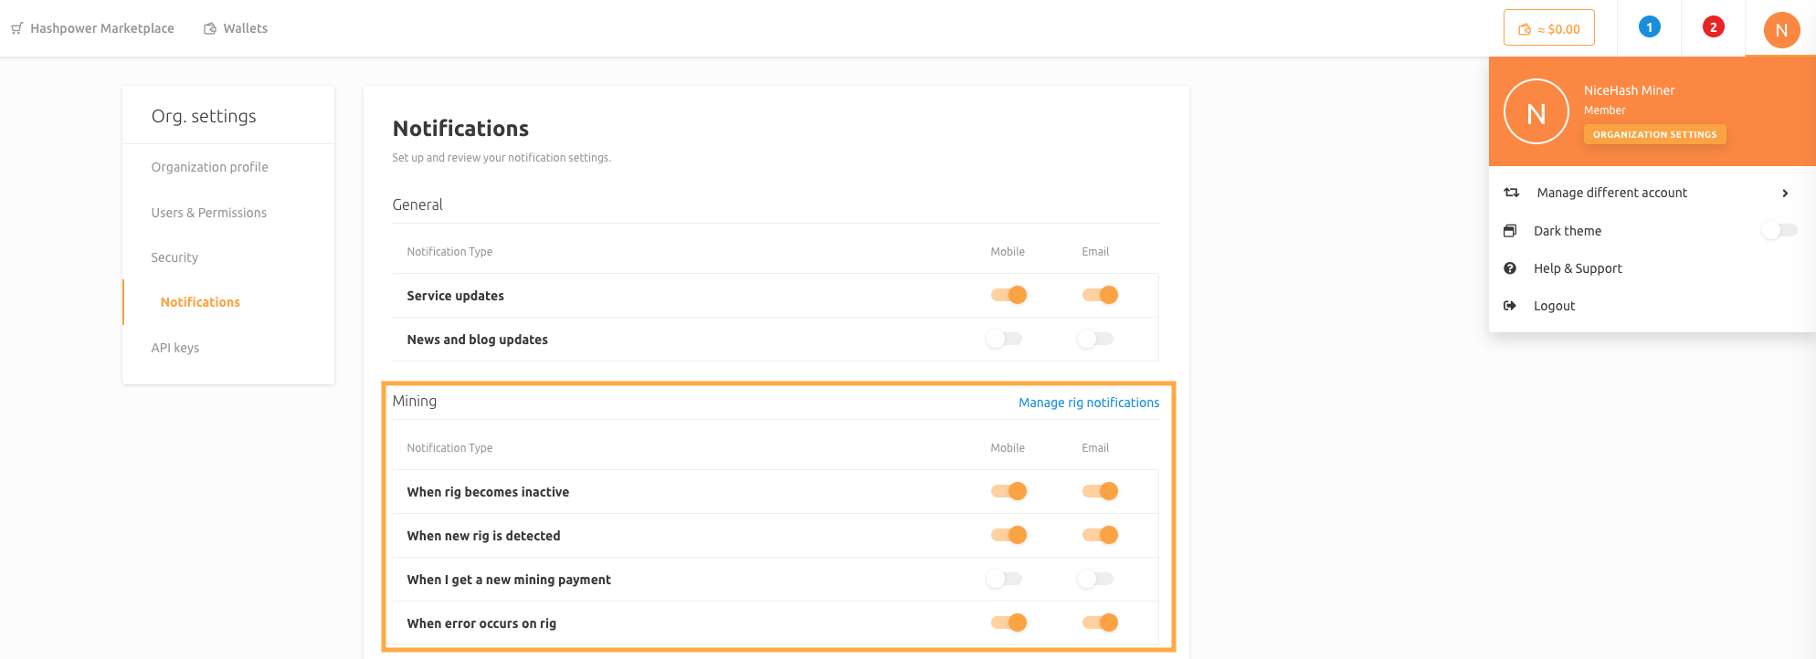This screenshot has height=659, width=1816.
Task: Click the Dark theme window icon
Action: [1510, 231]
